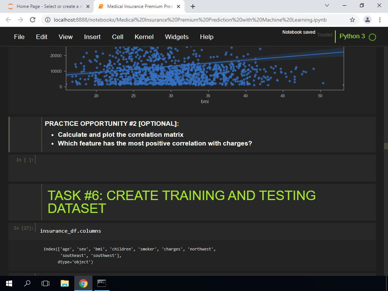Open the Edit menu

pyautogui.click(x=42, y=37)
